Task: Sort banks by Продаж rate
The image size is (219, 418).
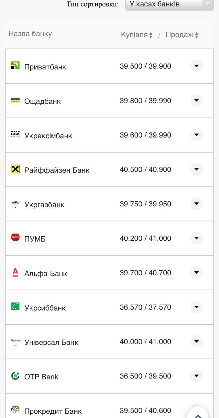Action: [182, 35]
